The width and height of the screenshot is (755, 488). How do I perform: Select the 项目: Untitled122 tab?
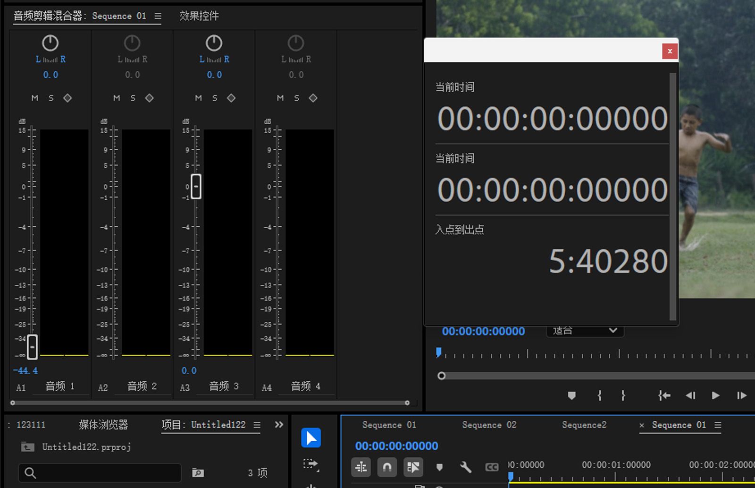pyautogui.click(x=204, y=425)
